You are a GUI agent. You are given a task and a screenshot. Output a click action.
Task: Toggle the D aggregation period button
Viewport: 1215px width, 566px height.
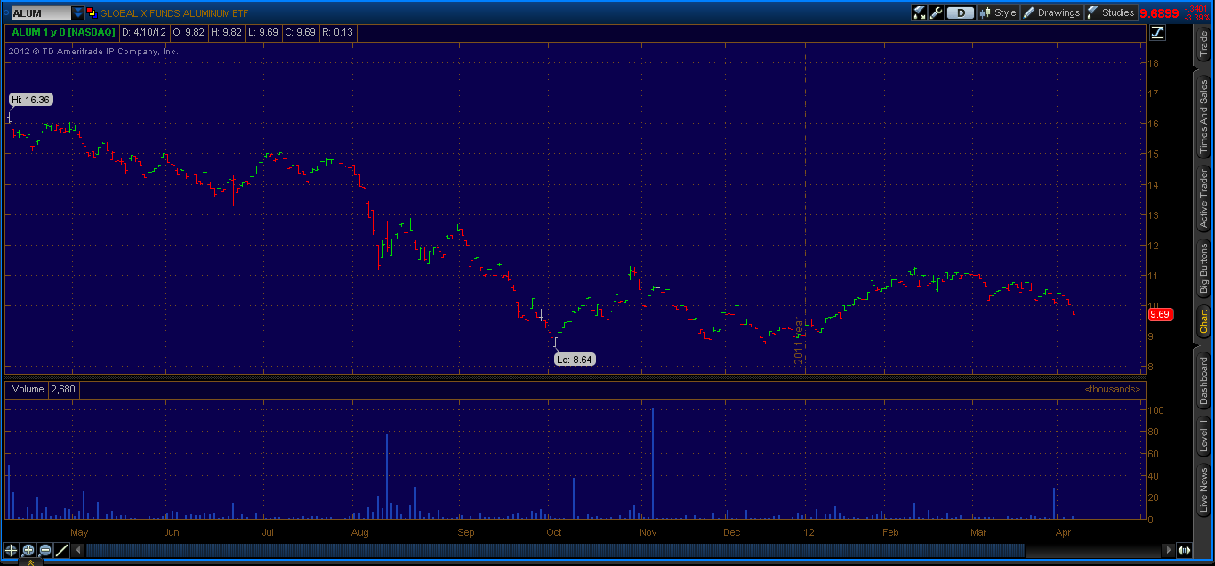[x=960, y=12]
